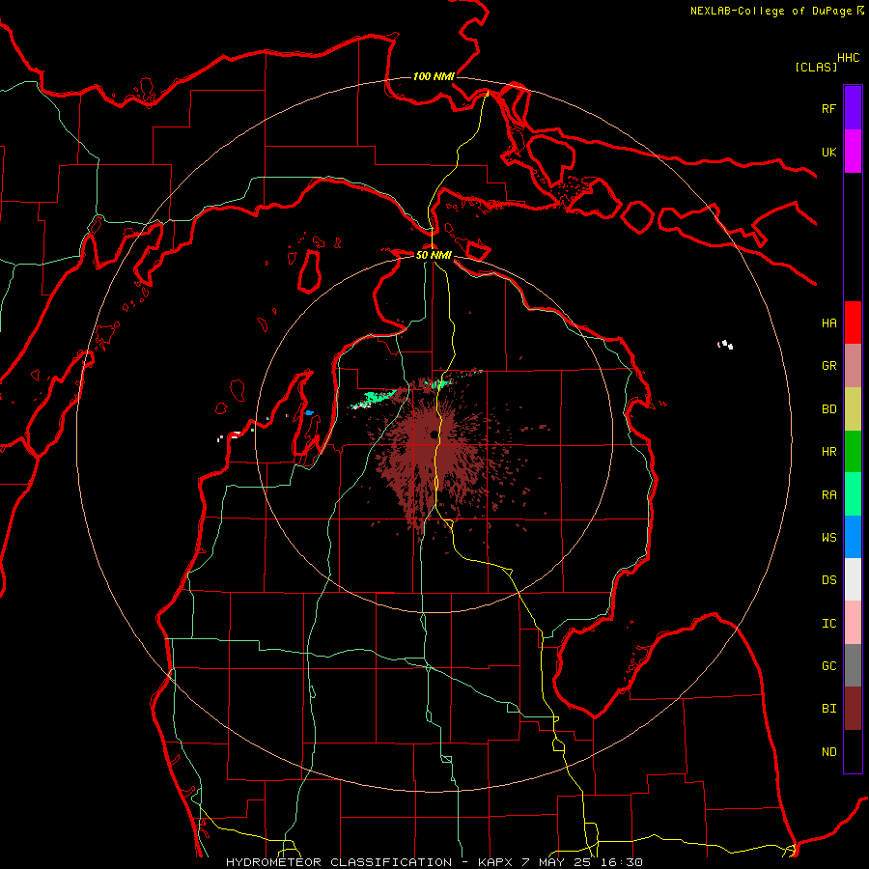Click the UK magenta legend swatch
This screenshot has height=869, width=869.
pos(853,151)
